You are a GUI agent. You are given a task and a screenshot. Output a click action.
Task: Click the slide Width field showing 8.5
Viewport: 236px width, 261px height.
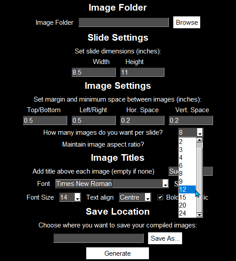pyautogui.click(x=94, y=72)
